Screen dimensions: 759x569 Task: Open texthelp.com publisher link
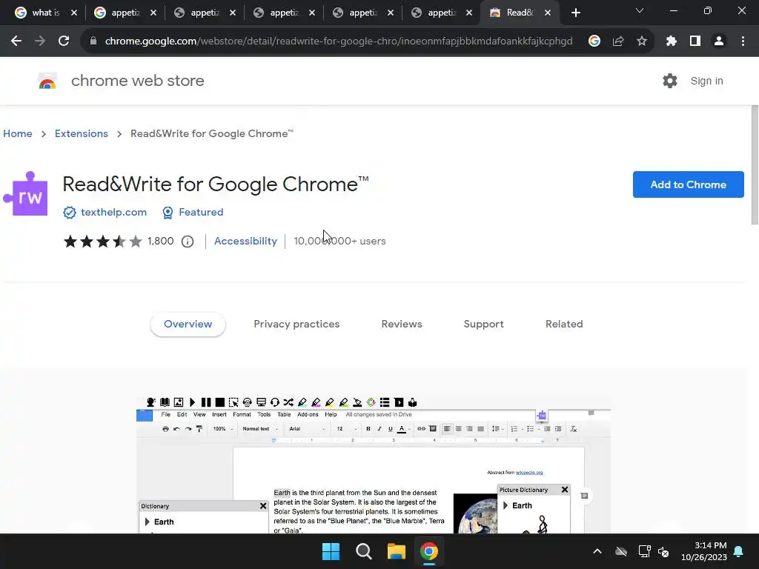pyautogui.click(x=113, y=212)
